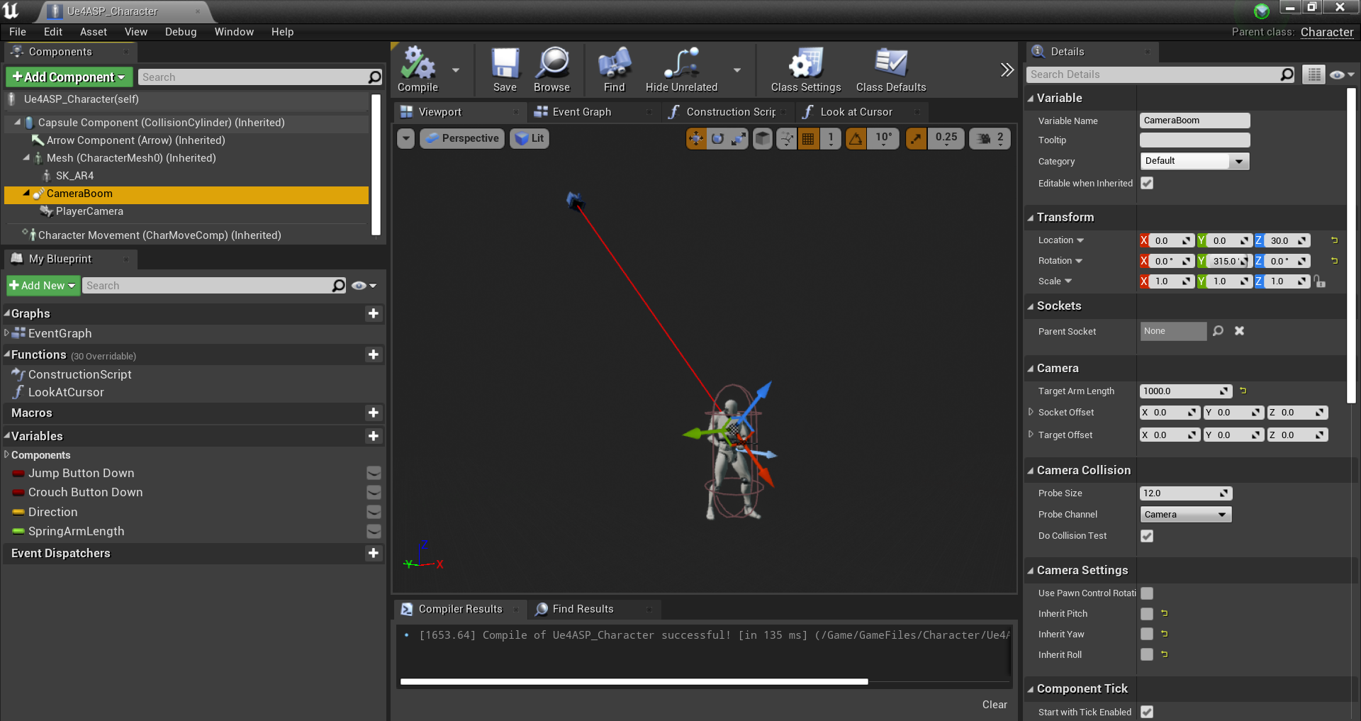Open Class Defaults from the toolbar
The width and height of the screenshot is (1361, 721).
(x=890, y=67)
